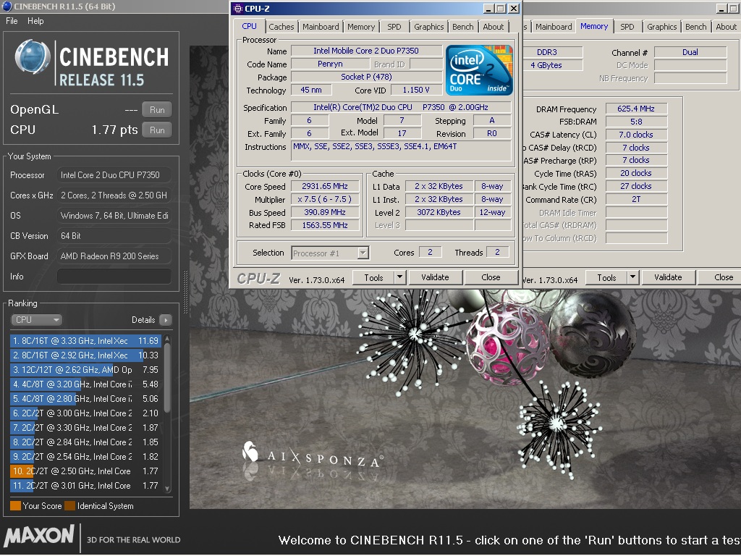Select ranking row 6. 2C/2T @ 3.00 GHz
The width and height of the screenshot is (741, 556).
point(85,413)
